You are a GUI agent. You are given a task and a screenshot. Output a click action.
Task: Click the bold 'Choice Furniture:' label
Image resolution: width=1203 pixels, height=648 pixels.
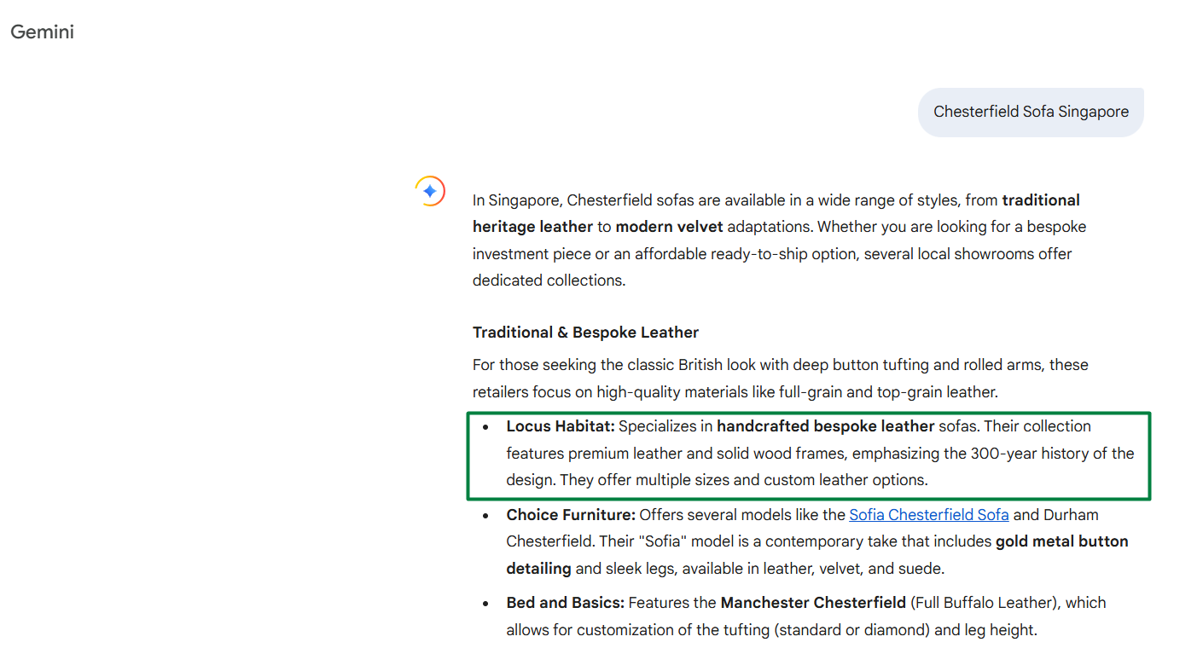(x=570, y=515)
